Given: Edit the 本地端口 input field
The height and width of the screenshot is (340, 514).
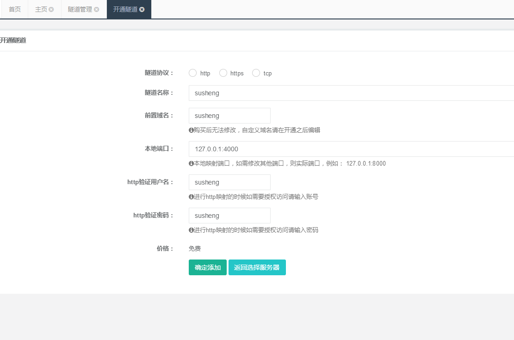Looking at the screenshot, I should (x=352, y=149).
